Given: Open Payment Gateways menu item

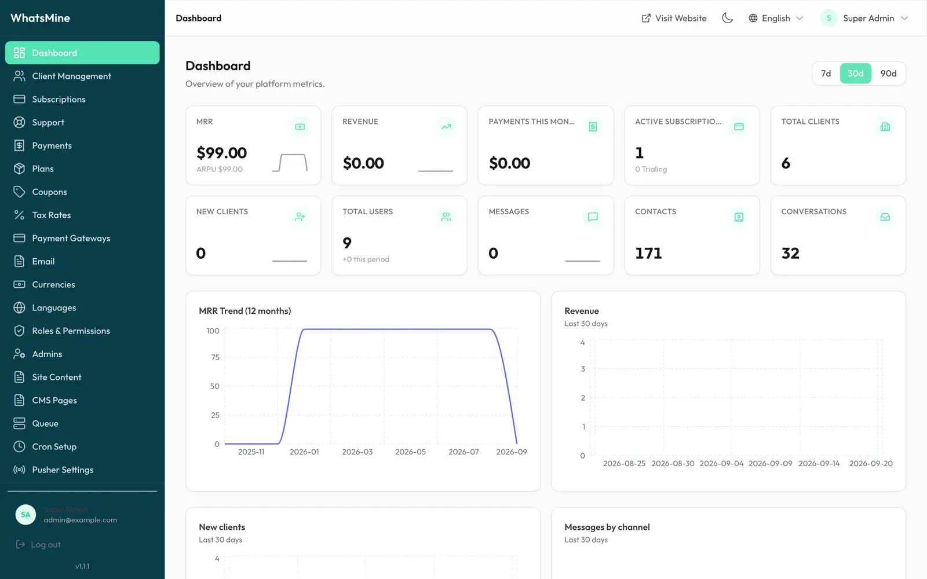Looking at the screenshot, I should tap(82, 238).
